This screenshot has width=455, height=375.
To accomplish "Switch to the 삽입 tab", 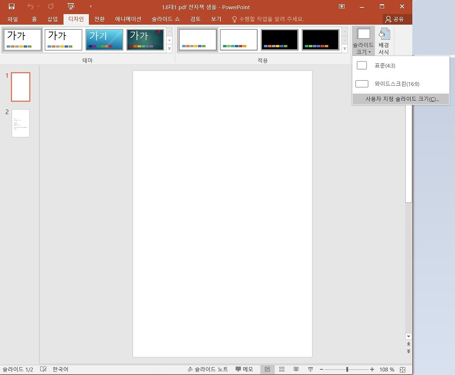I will [x=53, y=19].
